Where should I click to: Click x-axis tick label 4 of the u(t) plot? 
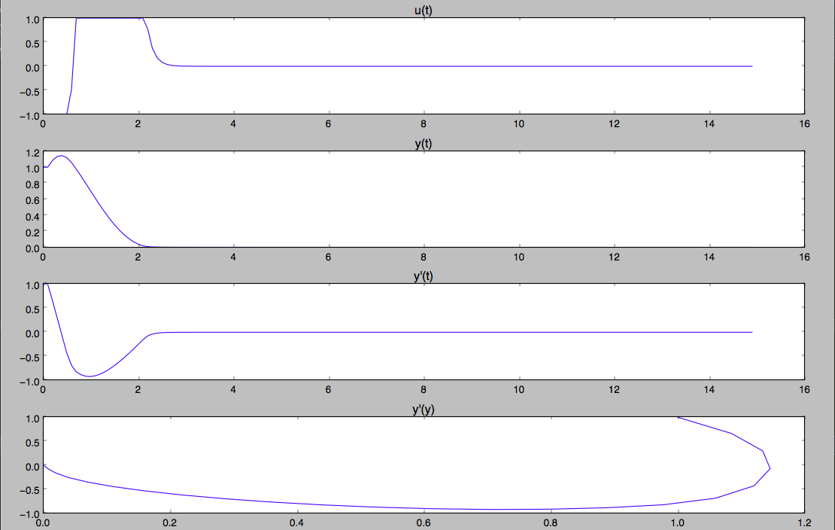pos(233,123)
